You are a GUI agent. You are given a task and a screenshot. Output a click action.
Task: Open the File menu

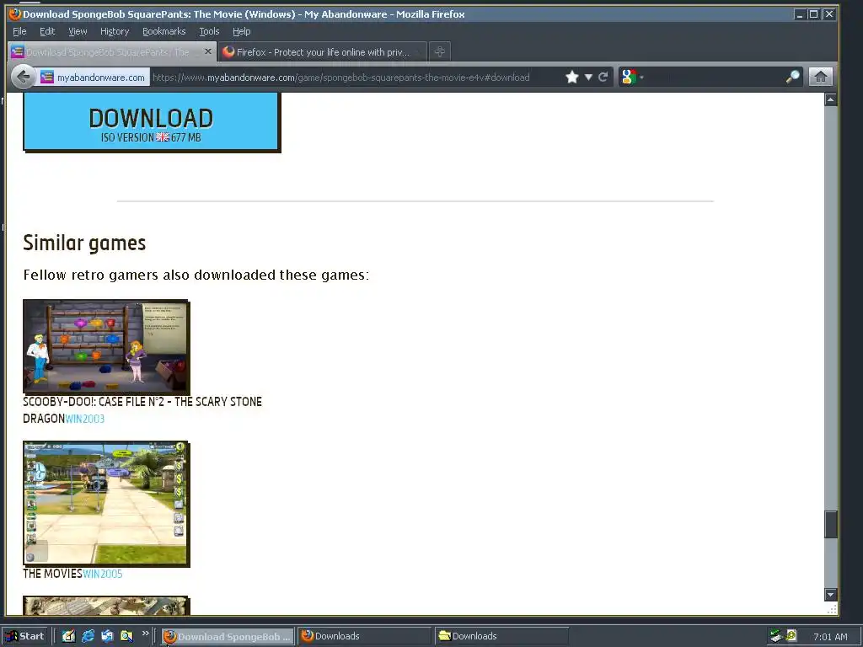click(19, 31)
